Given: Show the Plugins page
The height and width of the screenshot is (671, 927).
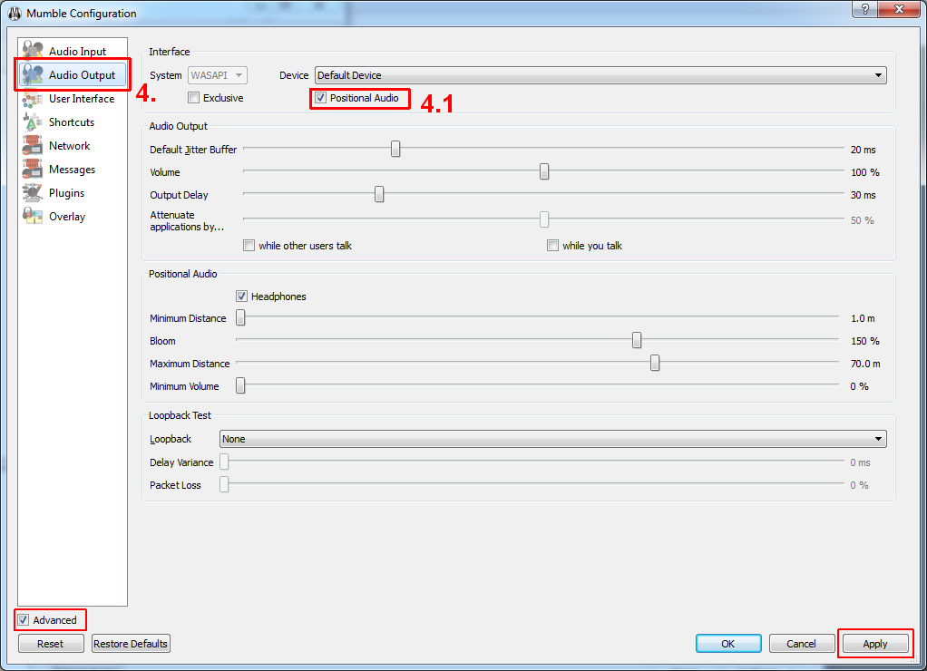Looking at the screenshot, I should click(x=73, y=193).
